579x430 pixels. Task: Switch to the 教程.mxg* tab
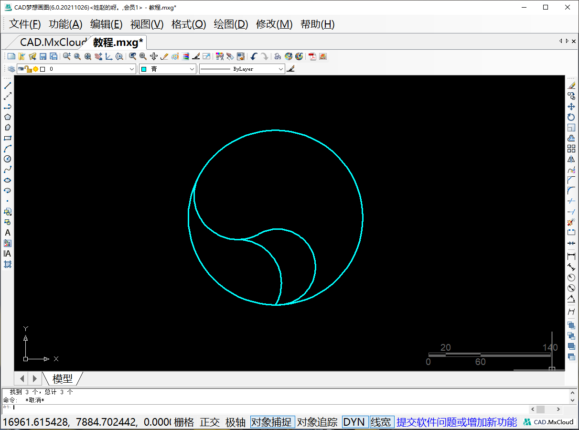click(118, 42)
